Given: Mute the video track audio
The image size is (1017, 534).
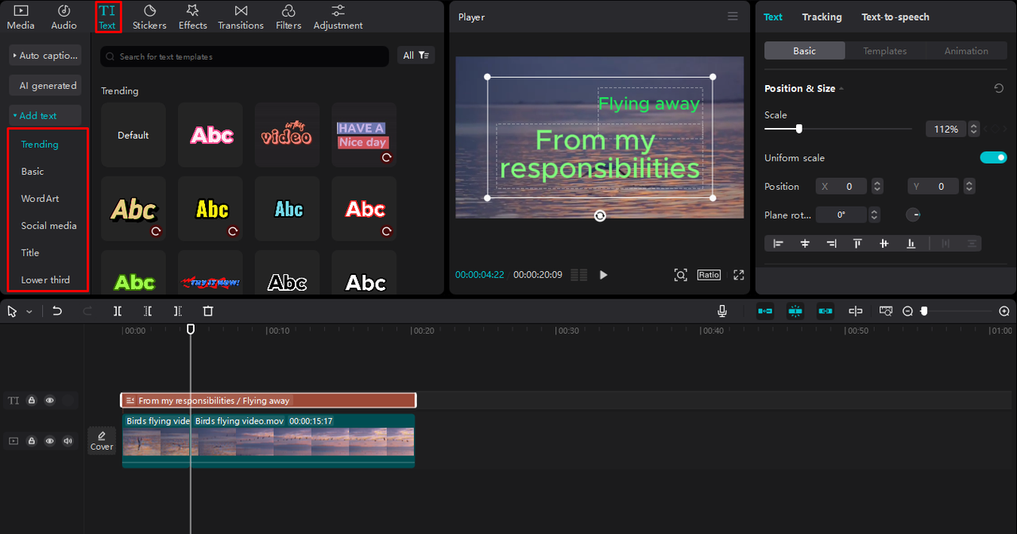Looking at the screenshot, I should (x=68, y=440).
